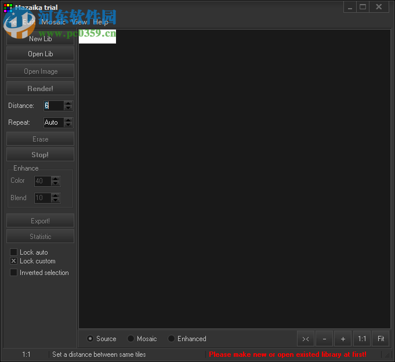The width and height of the screenshot is (395, 362).
Task: Click the Mazaika app icon in title bar
Action: tap(8, 8)
